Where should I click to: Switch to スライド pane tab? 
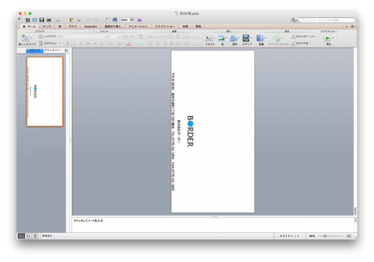34,50
